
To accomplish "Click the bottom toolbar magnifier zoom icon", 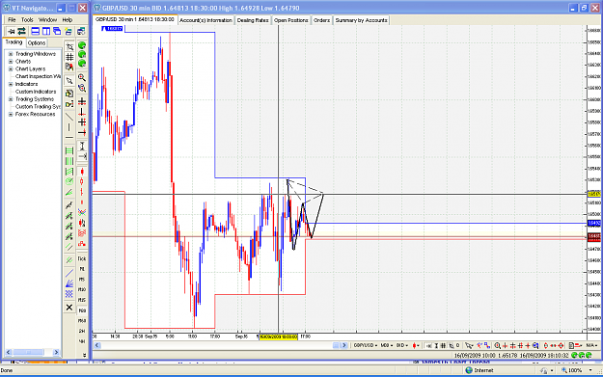I will 497,345.
